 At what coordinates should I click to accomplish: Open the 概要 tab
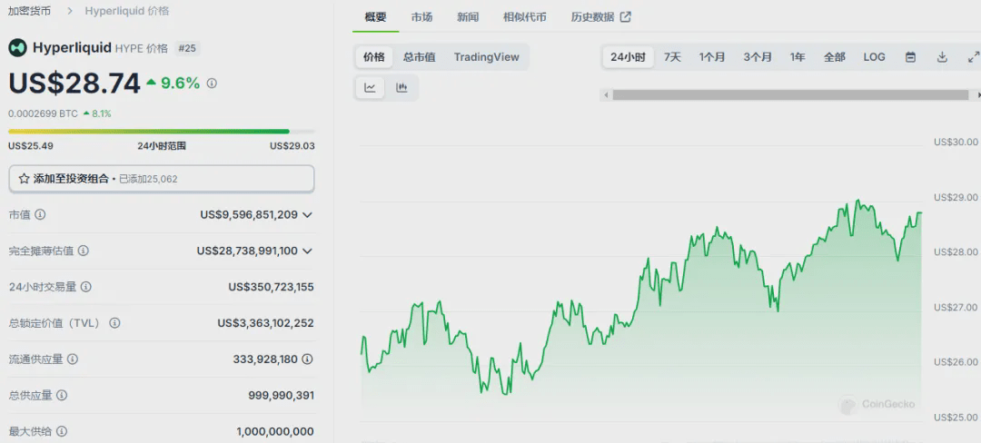click(376, 17)
